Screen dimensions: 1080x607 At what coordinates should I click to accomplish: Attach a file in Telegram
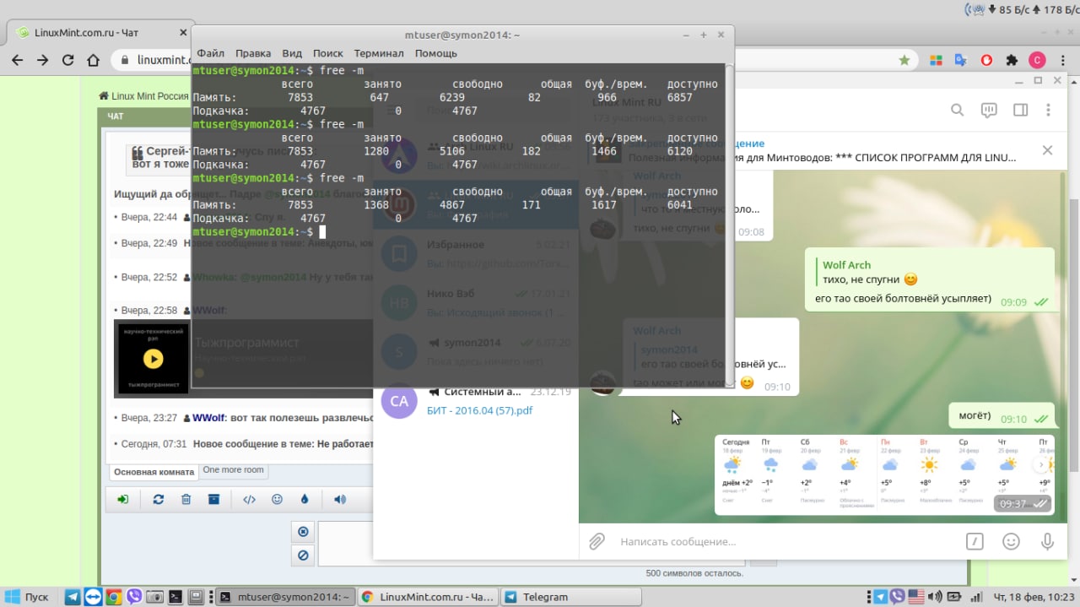[x=597, y=541]
